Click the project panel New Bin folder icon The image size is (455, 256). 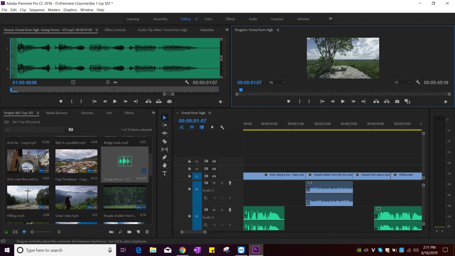tap(129, 232)
